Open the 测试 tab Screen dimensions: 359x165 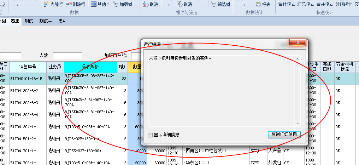tap(29, 21)
